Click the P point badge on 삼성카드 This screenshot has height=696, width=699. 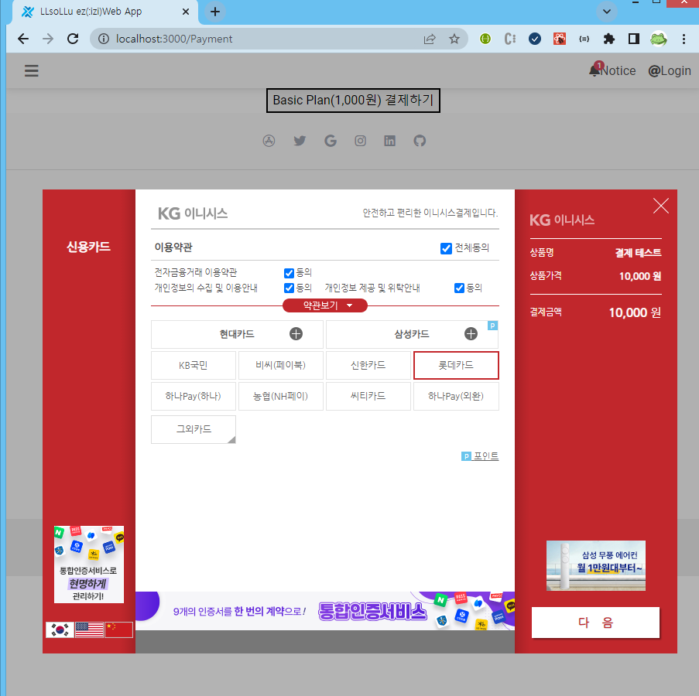(492, 326)
